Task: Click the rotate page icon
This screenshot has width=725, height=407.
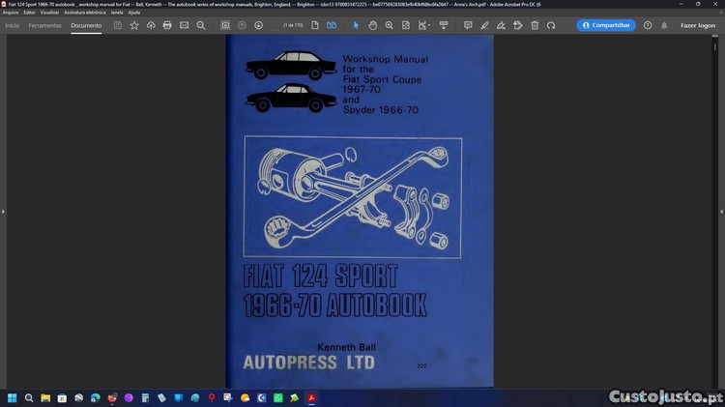Action: [551, 25]
